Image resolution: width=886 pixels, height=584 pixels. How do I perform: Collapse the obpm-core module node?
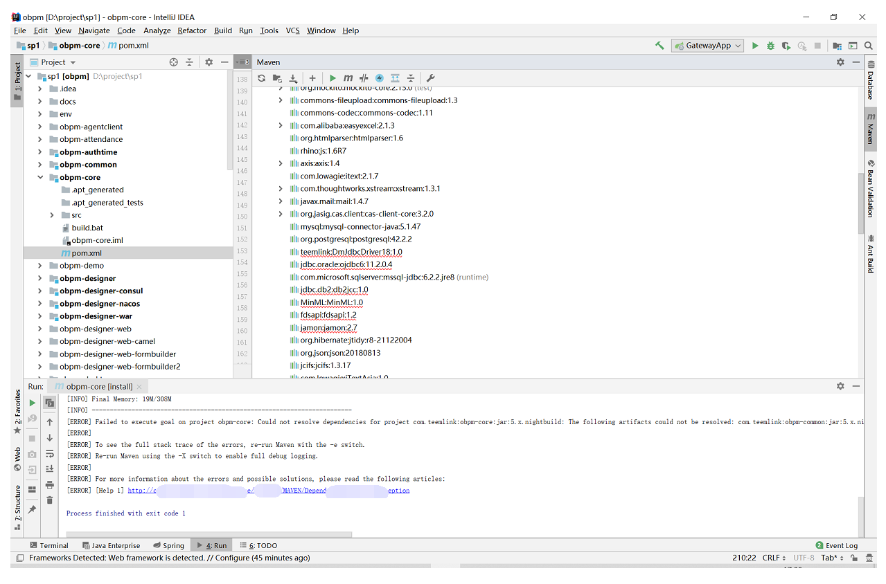40,177
